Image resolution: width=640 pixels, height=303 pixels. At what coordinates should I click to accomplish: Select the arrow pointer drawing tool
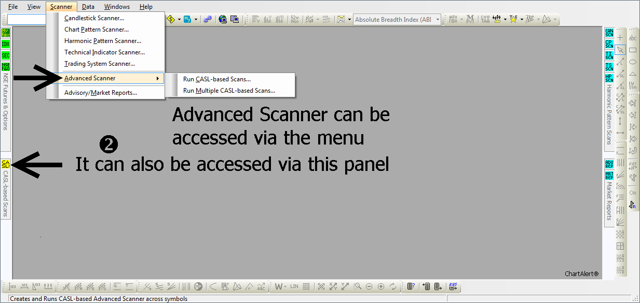tap(620, 50)
